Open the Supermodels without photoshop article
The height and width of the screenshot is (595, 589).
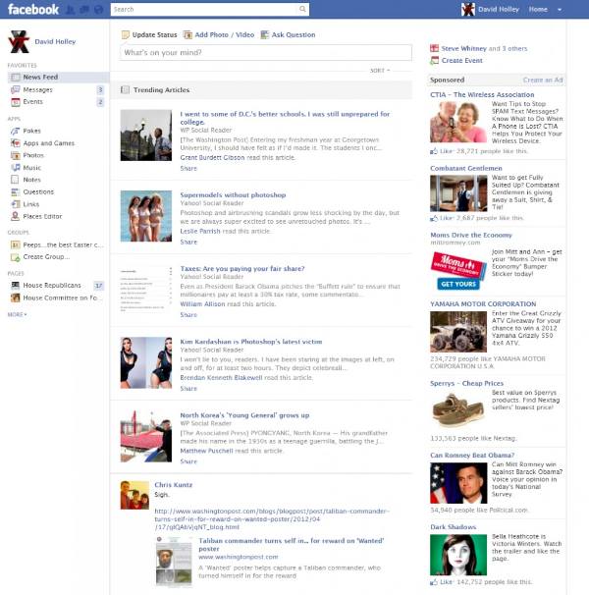[x=233, y=195]
